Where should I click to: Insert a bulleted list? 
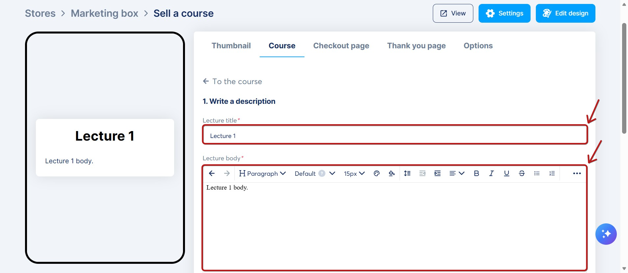click(x=537, y=173)
